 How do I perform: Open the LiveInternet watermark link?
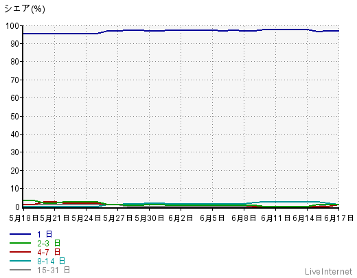pos(328,271)
